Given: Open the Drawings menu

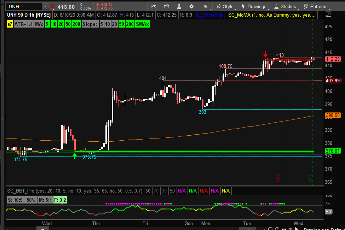Looking at the screenshot, I should click(x=254, y=6).
